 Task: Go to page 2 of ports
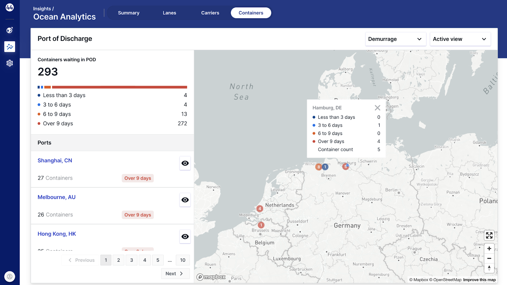[x=119, y=260]
